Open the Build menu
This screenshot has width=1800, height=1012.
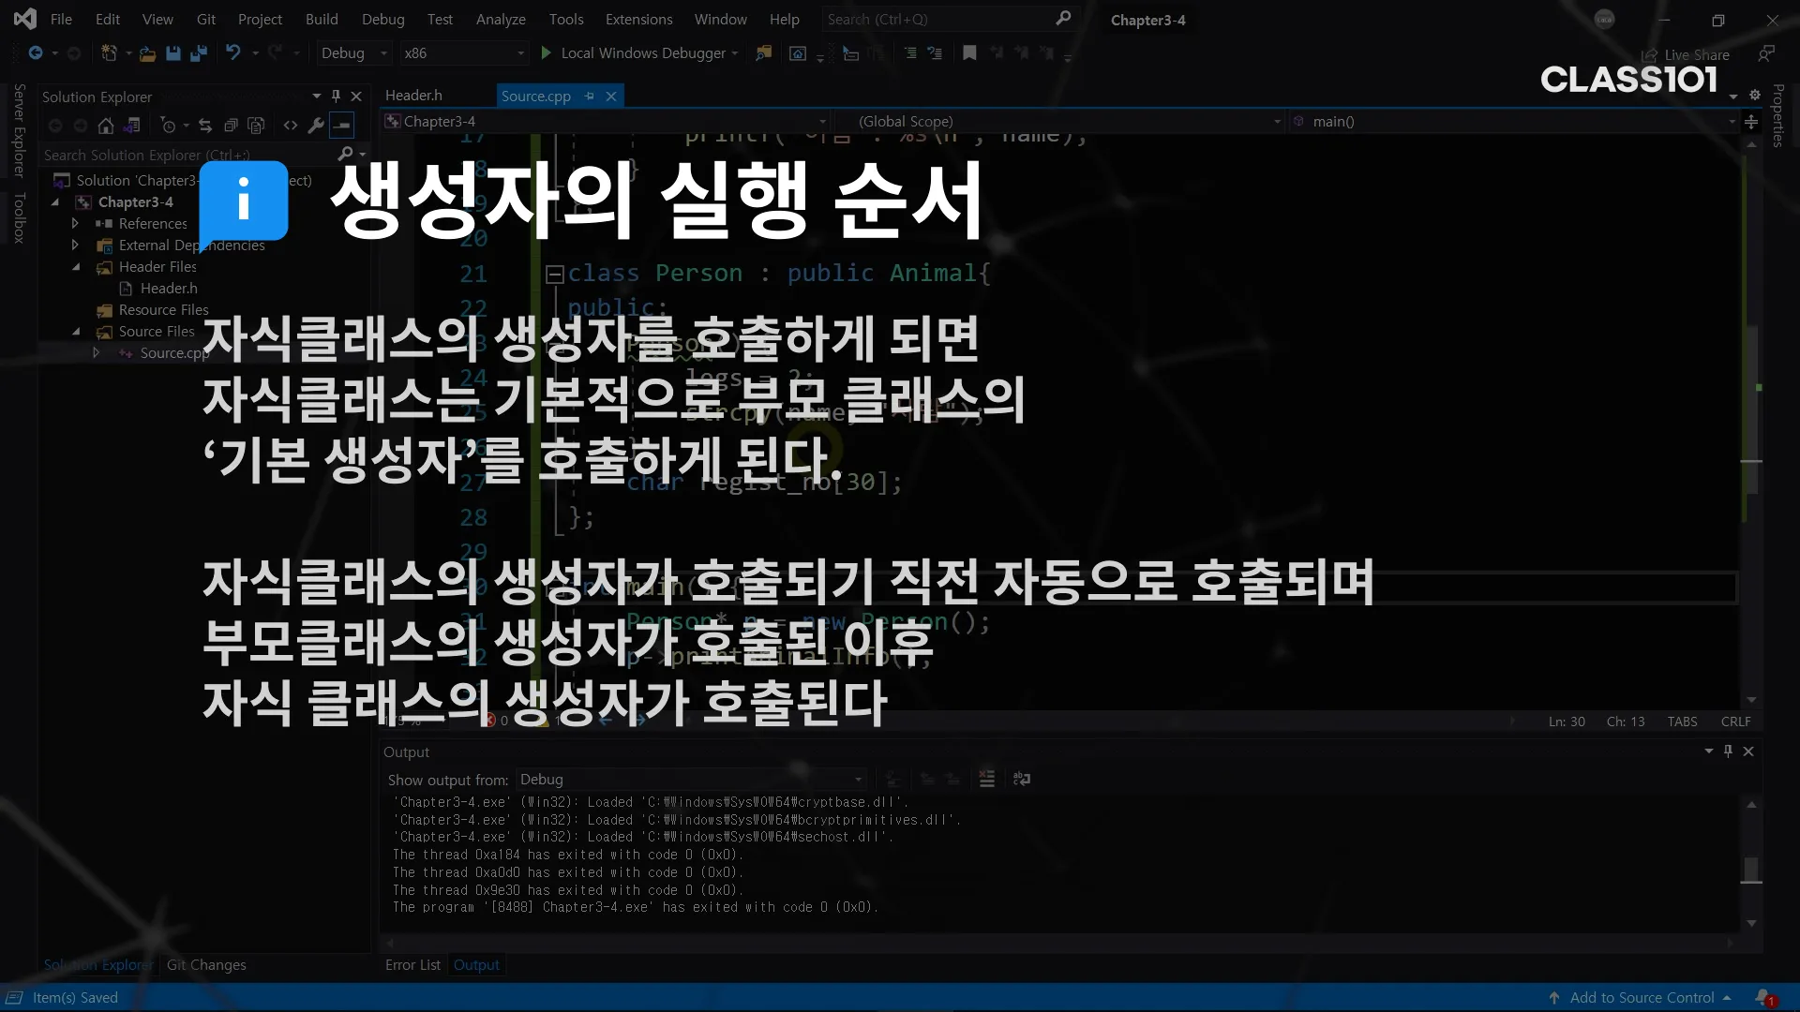(322, 19)
